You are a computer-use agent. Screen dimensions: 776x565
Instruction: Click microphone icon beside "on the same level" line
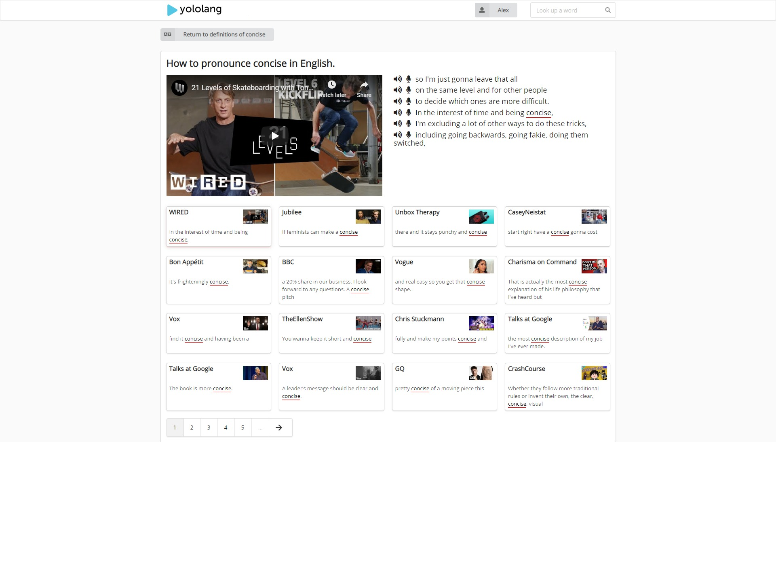coord(409,90)
